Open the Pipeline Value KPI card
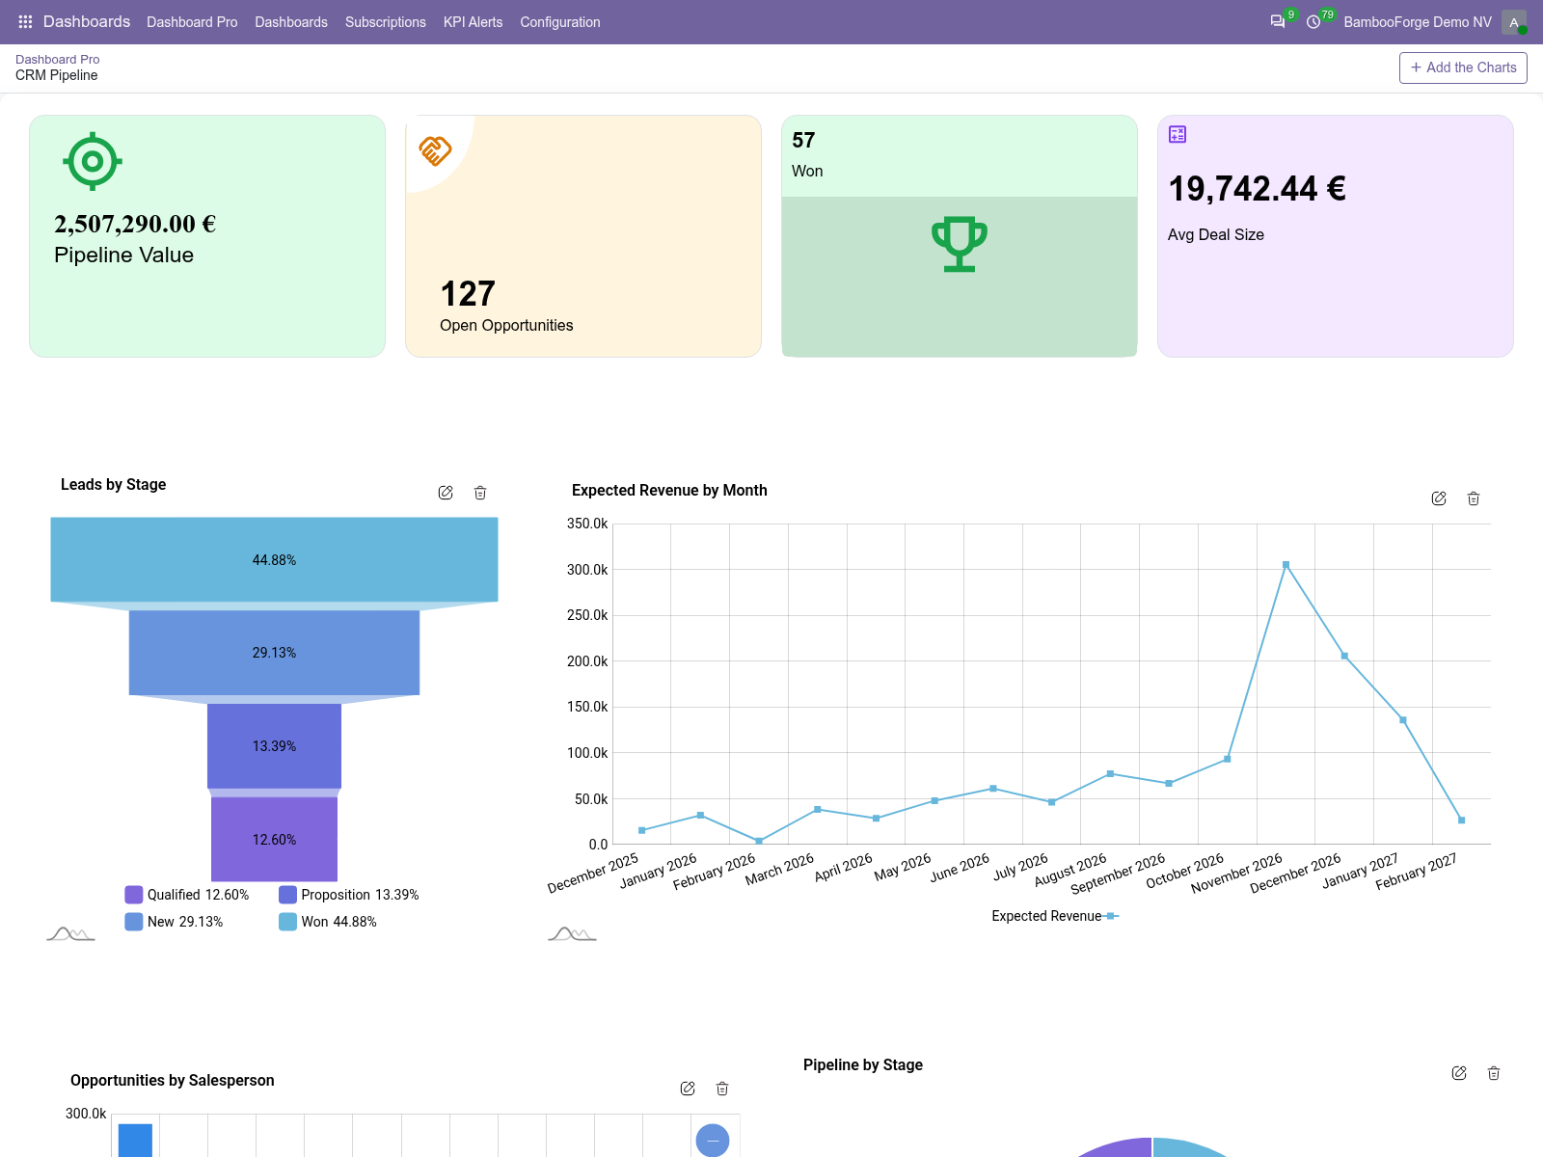 (x=207, y=236)
